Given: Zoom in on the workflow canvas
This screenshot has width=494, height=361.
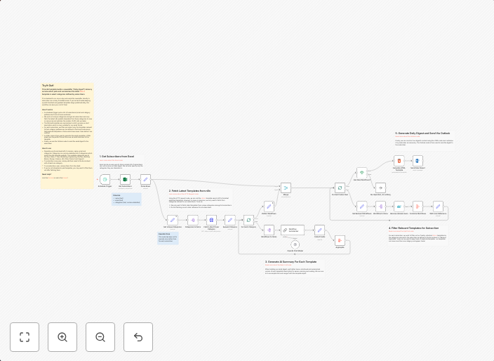Looking at the screenshot, I should pos(62,337).
